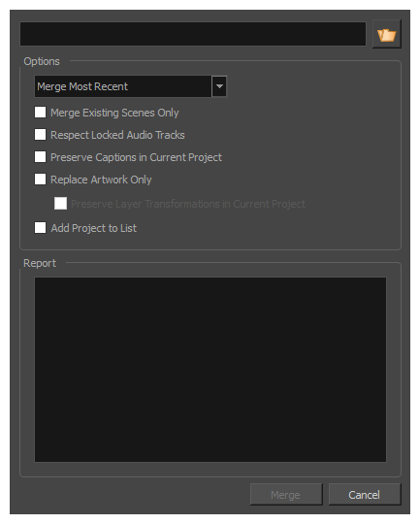This screenshot has height=524, width=420.
Task: Click inside the Report output area
Action: [210, 370]
